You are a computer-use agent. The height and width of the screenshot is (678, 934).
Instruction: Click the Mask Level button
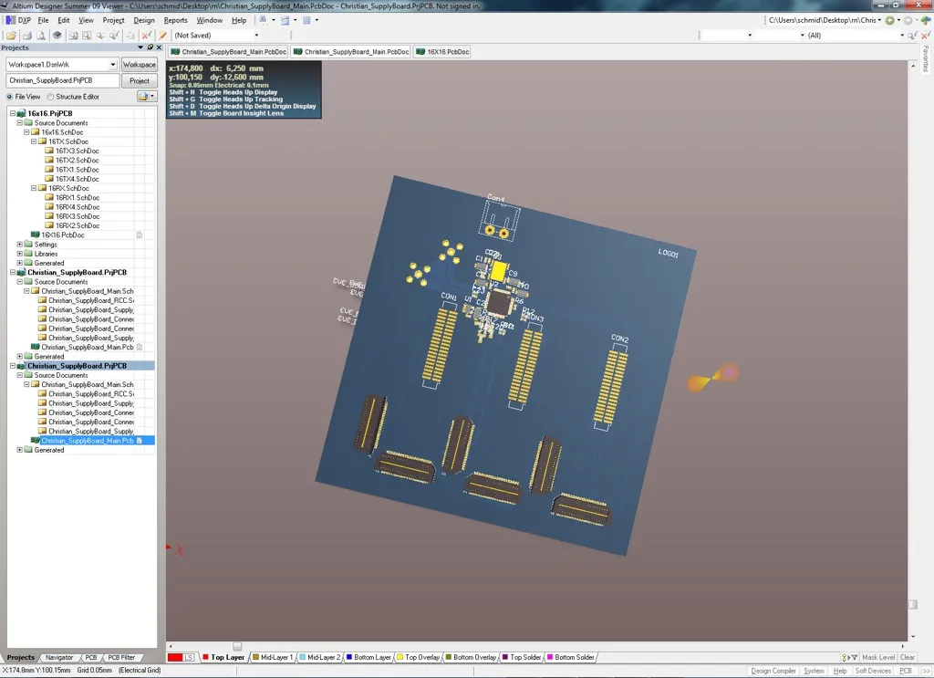(x=878, y=657)
